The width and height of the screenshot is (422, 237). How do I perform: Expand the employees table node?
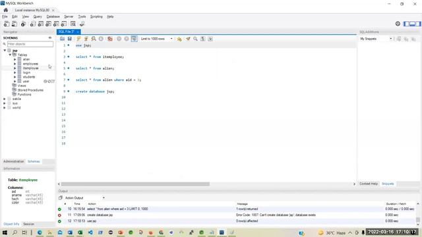[x=15, y=64]
